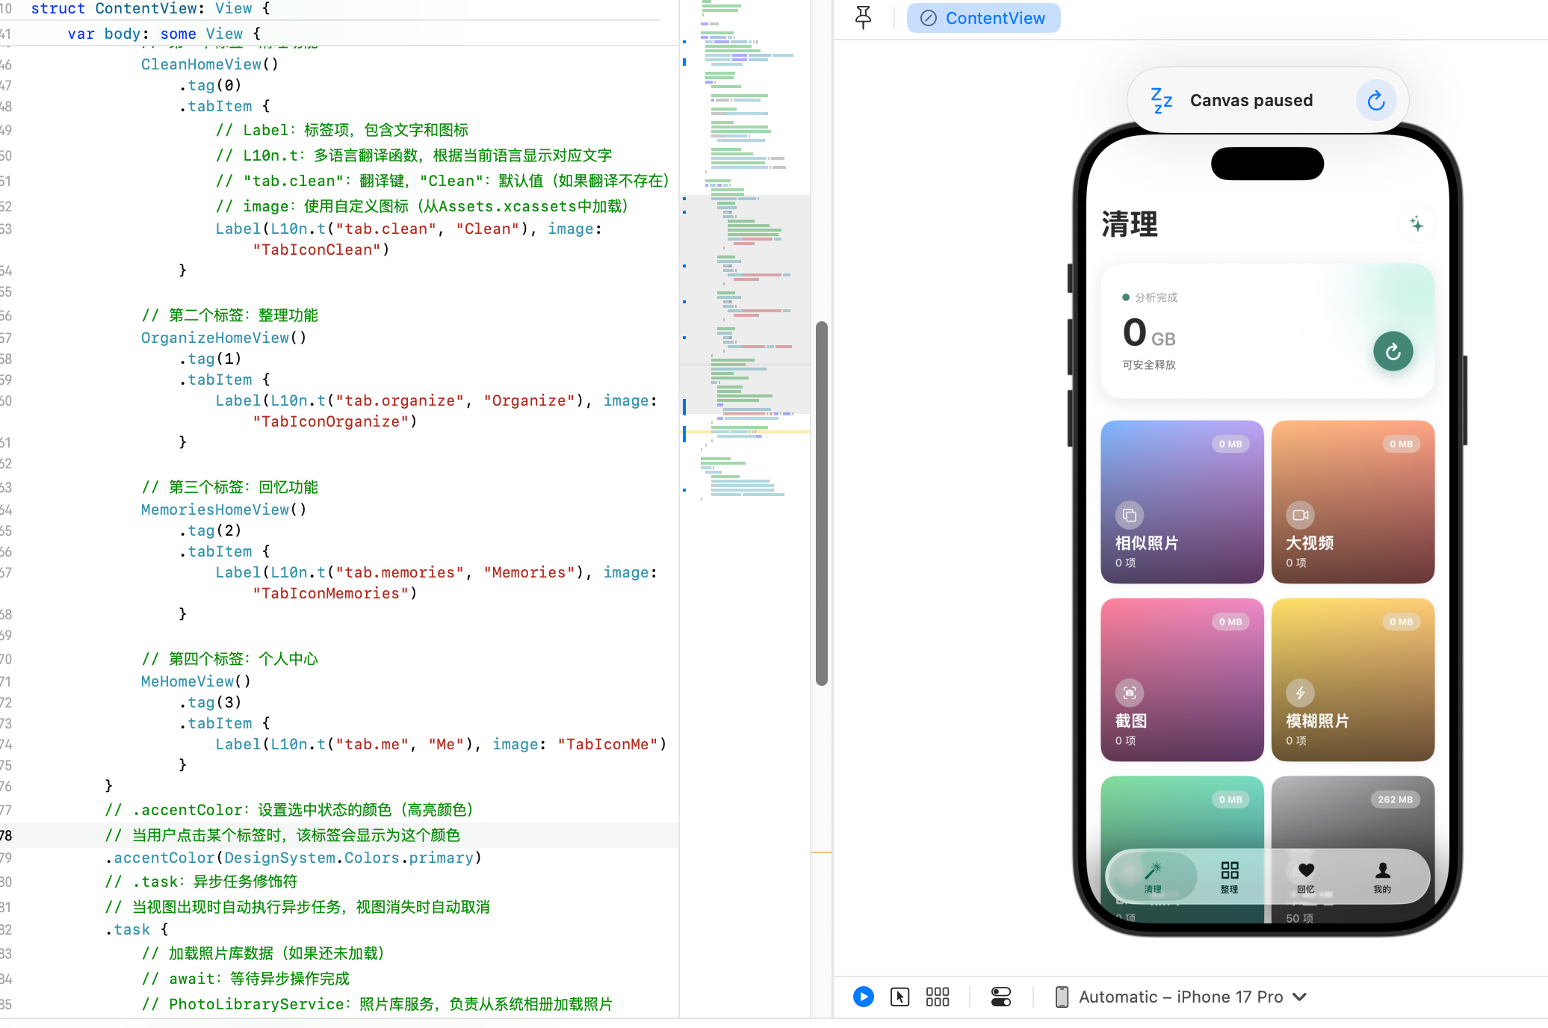Tap the 截图 screenshots card
This screenshot has height=1028, width=1548.
click(1182, 679)
